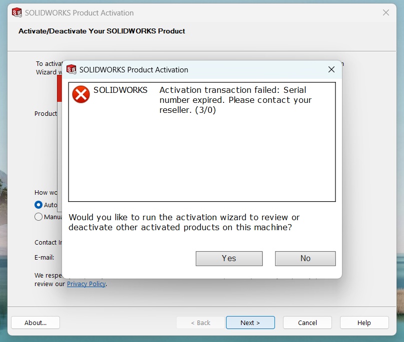Click the 'Activation transaction failed' error message
The width and height of the screenshot is (404, 342).
(x=235, y=100)
